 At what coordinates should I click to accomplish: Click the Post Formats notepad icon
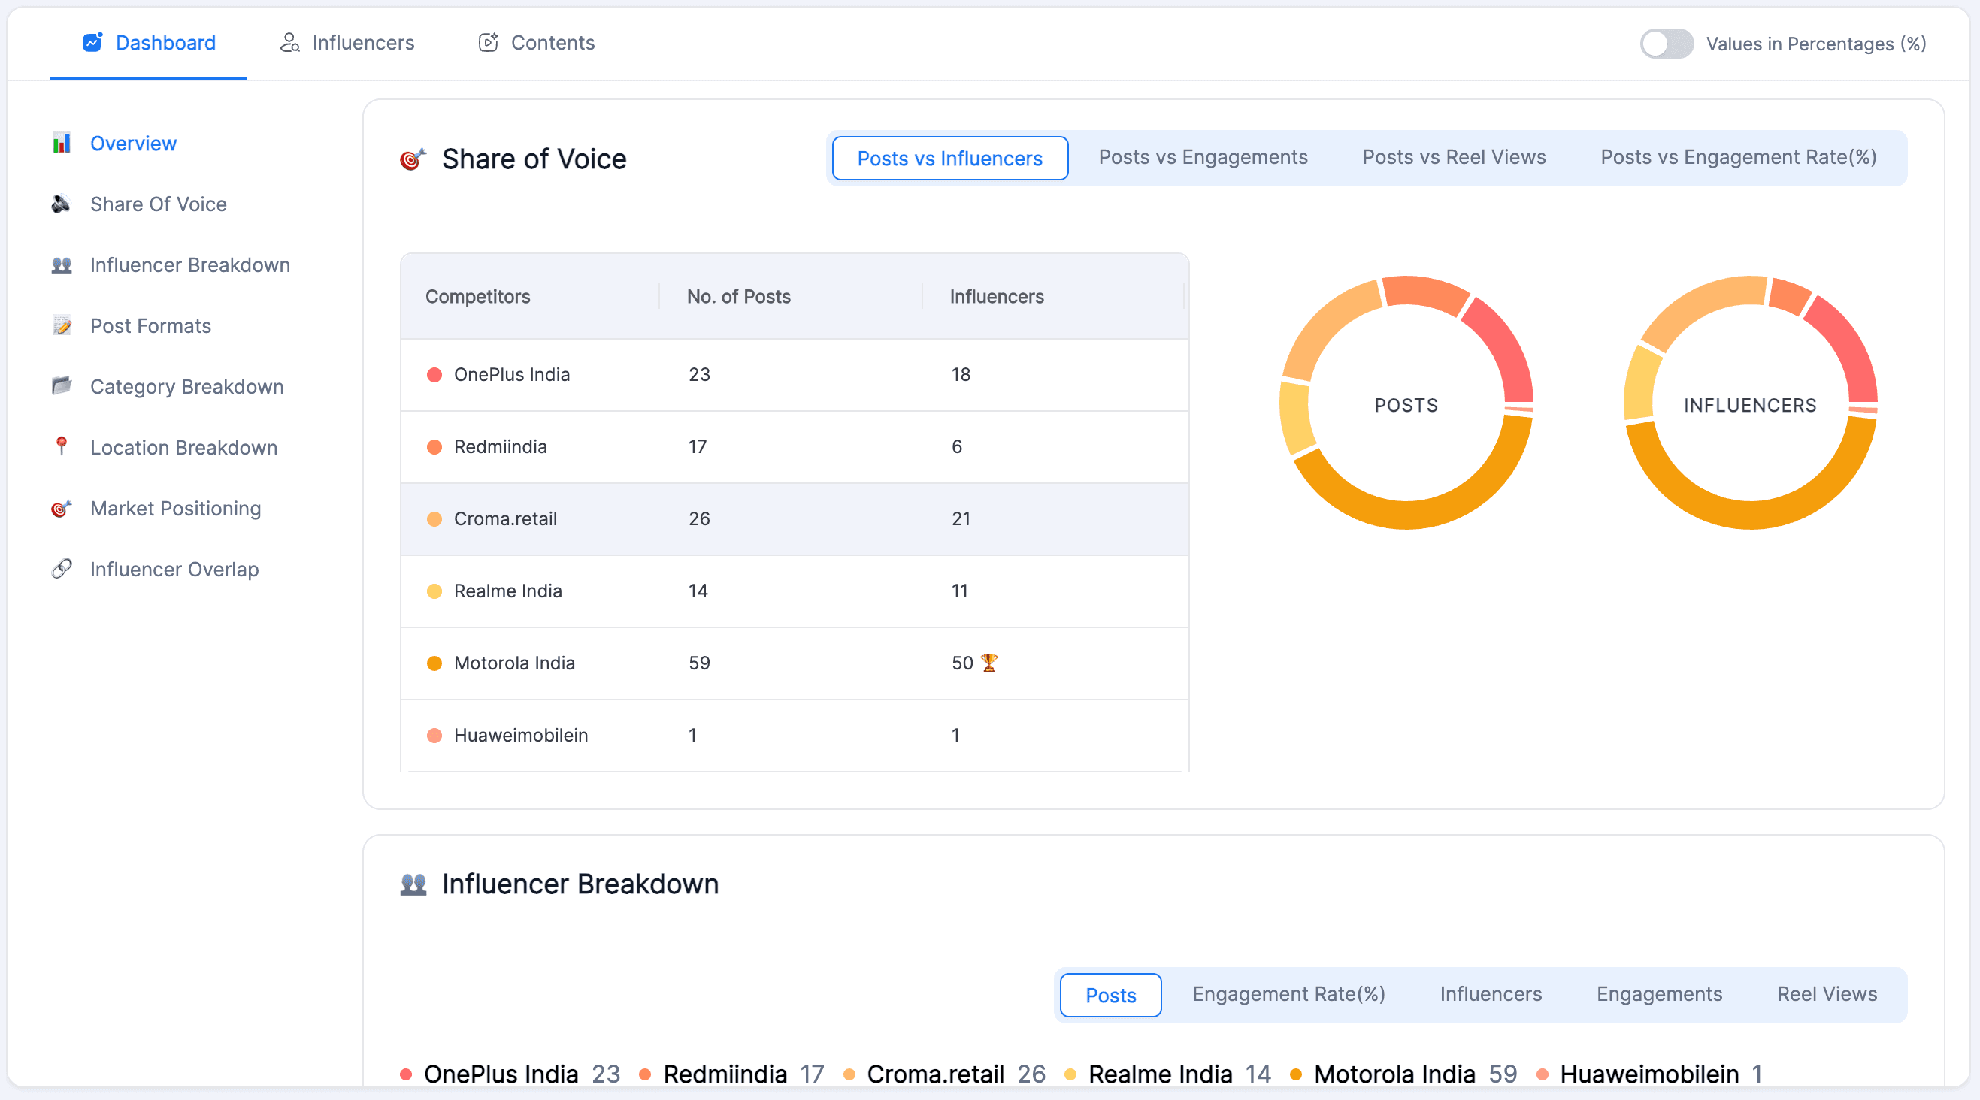click(x=62, y=325)
